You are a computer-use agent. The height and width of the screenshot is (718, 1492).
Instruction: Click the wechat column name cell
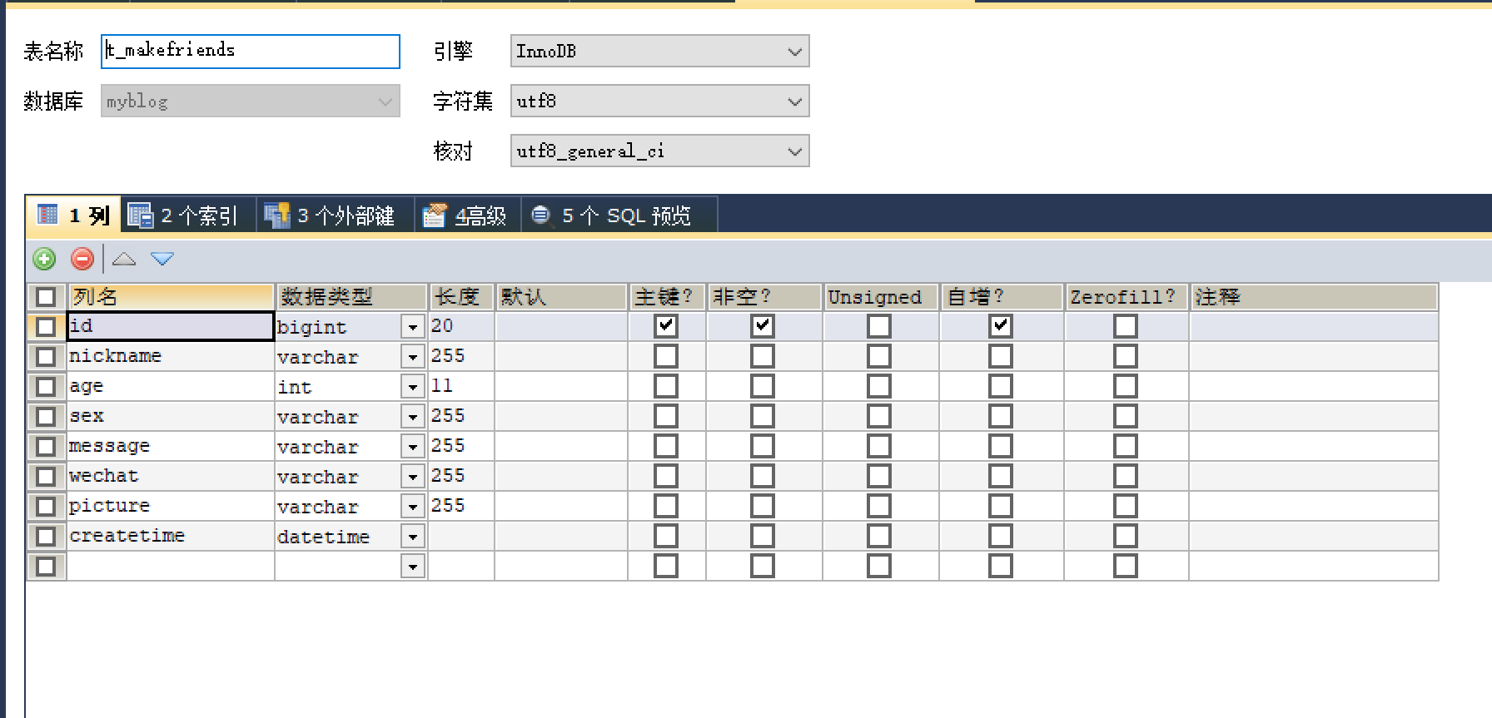(171, 476)
